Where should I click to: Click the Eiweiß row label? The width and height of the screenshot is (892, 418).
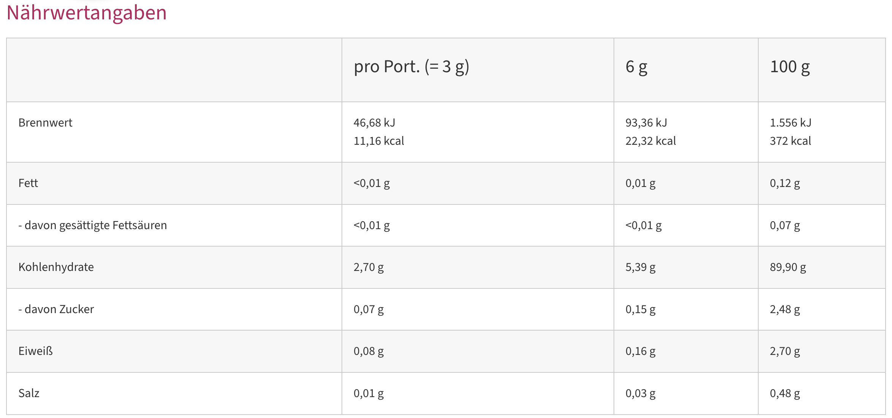pos(36,351)
